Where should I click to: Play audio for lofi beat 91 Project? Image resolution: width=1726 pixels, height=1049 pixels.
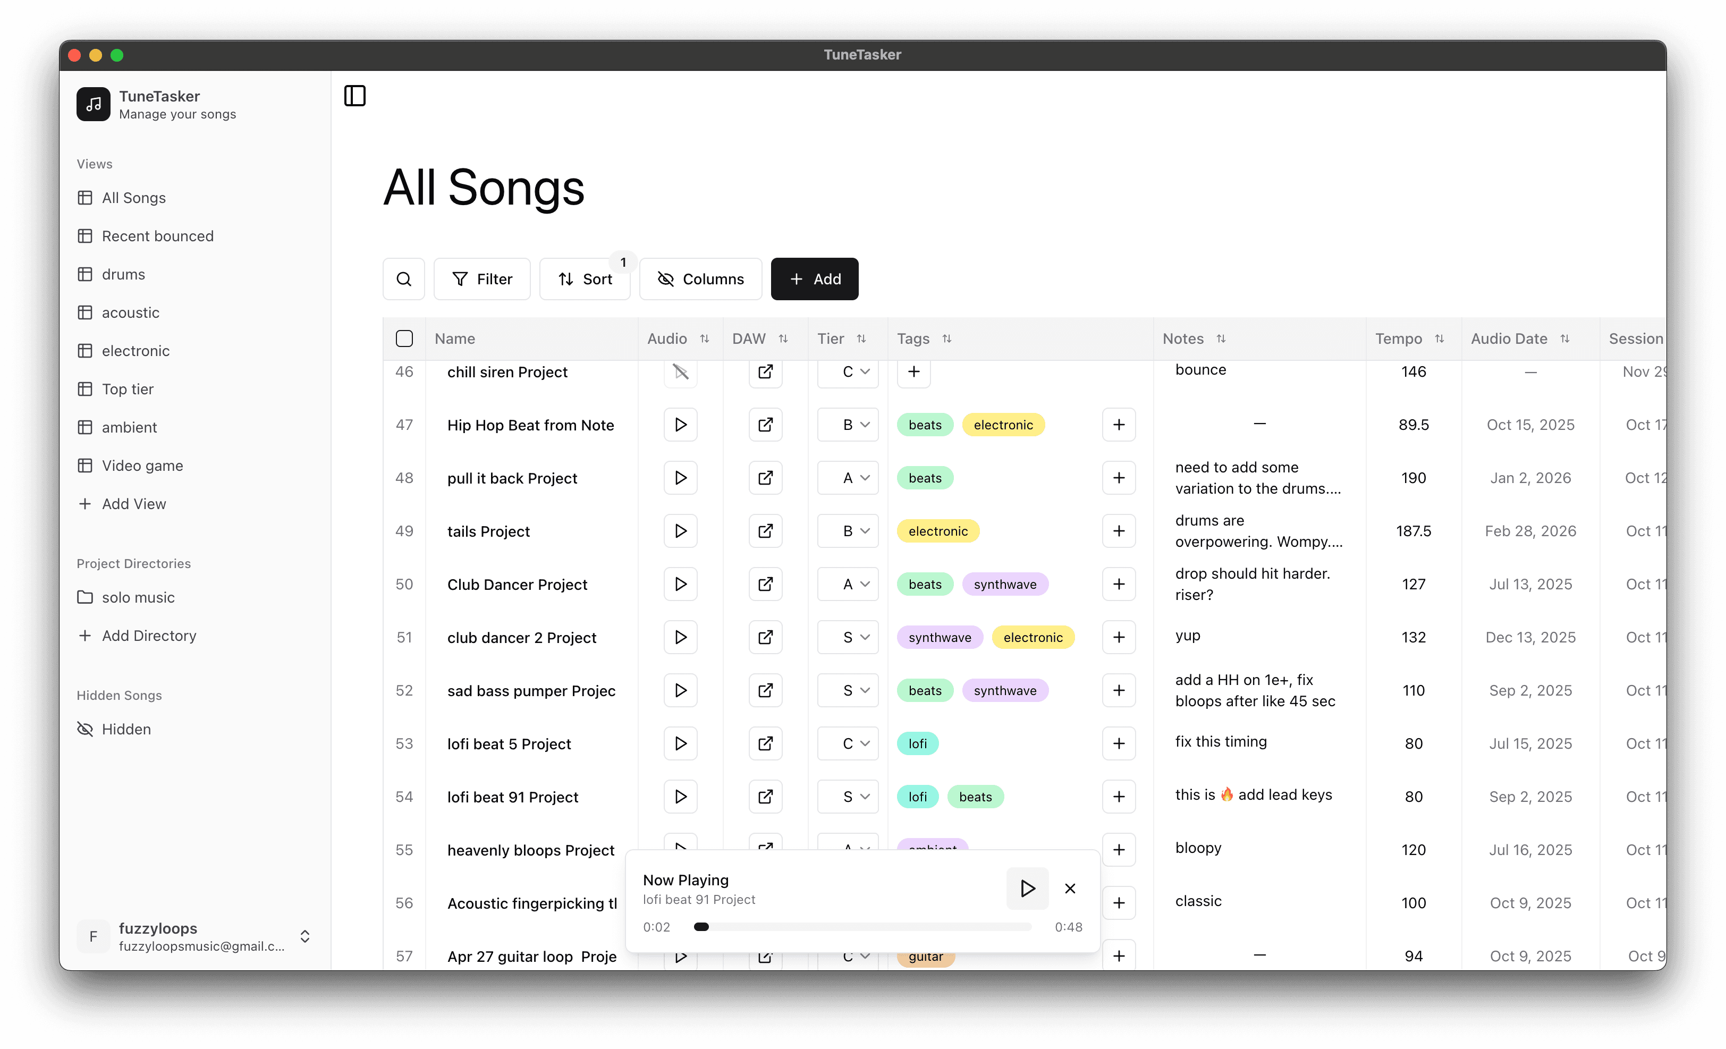(680, 797)
